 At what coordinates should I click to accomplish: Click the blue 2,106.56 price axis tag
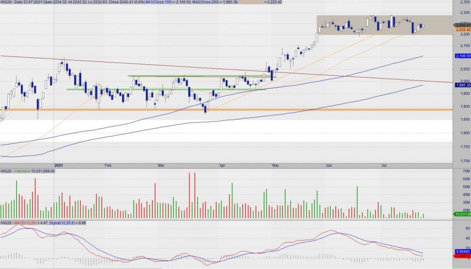(463, 56)
